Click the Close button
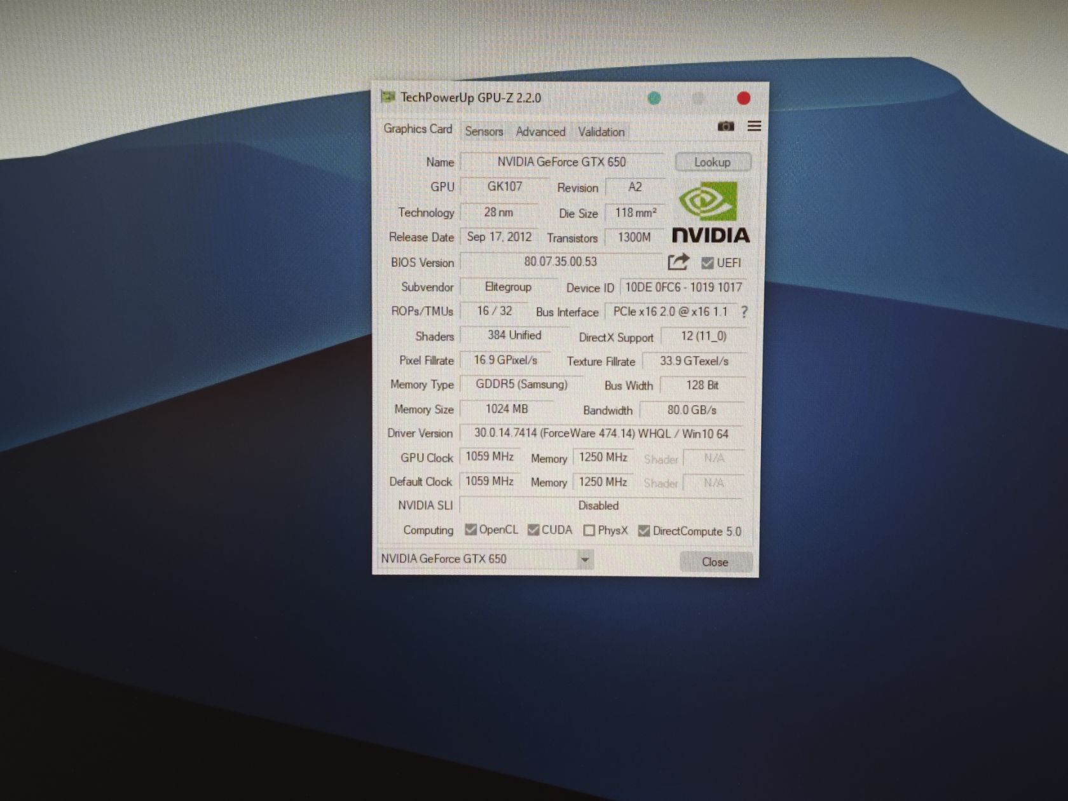The height and width of the screenshot is (801, 1068). [715, 562]
